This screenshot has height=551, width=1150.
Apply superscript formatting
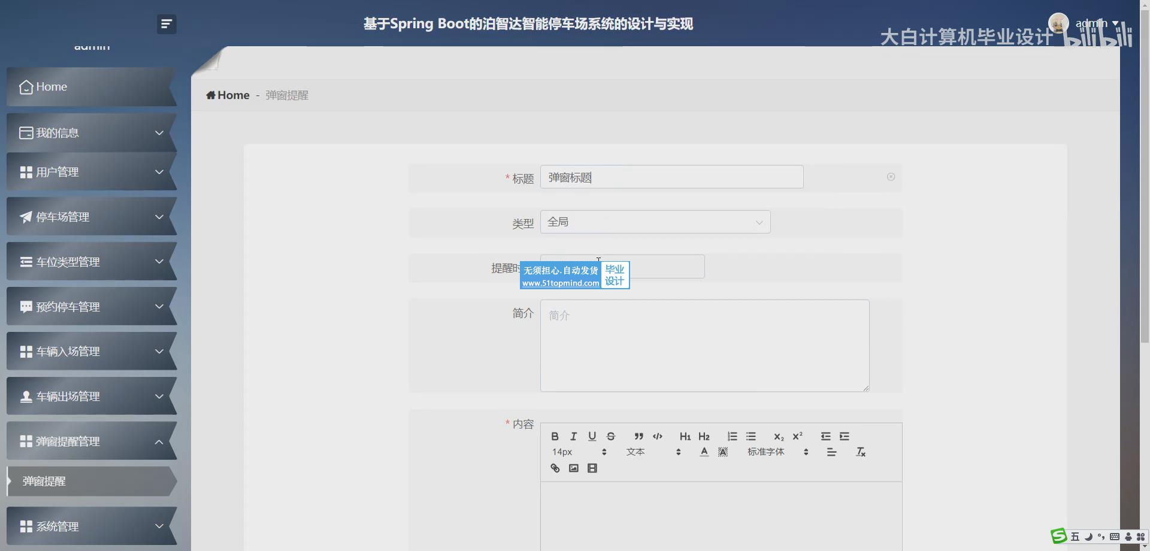(797, 436)
